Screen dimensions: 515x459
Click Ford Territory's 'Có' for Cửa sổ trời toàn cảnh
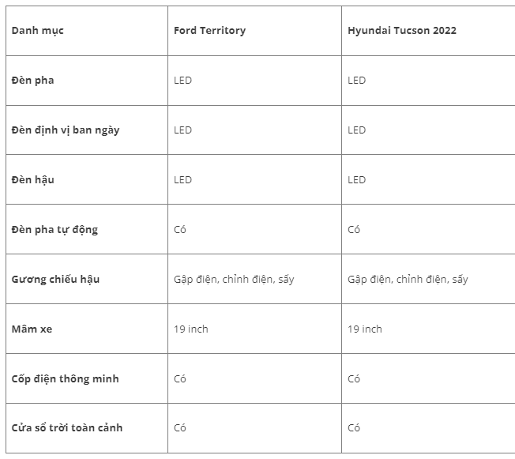(180, 428)
